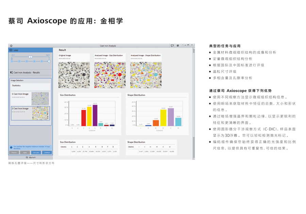The width and height of the screenshot is (306, 214).
Task: Select the last loop step node
Action: tap(49, 61)
